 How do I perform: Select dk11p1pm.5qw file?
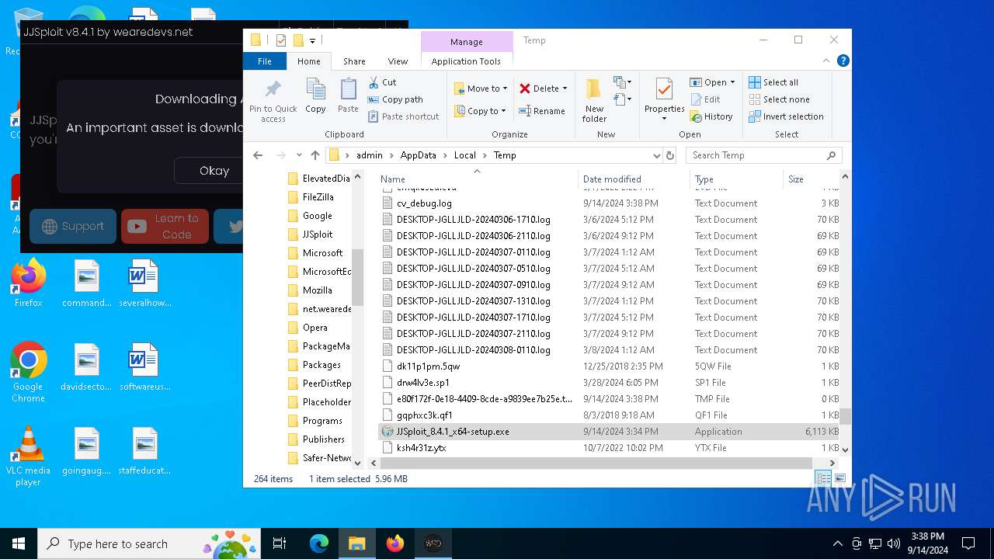coord(428,366)
